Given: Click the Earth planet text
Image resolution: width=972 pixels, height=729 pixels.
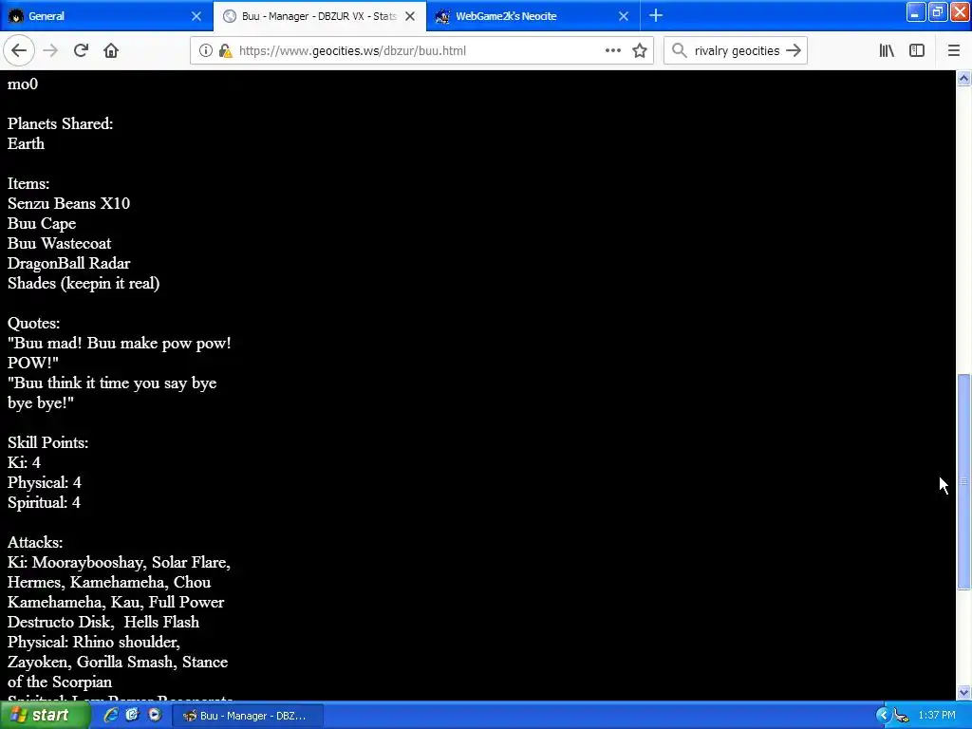Looking at the screenshot, I should coord(26,144).
